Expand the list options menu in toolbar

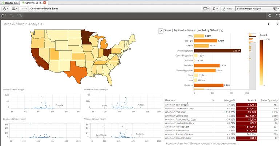15,8
